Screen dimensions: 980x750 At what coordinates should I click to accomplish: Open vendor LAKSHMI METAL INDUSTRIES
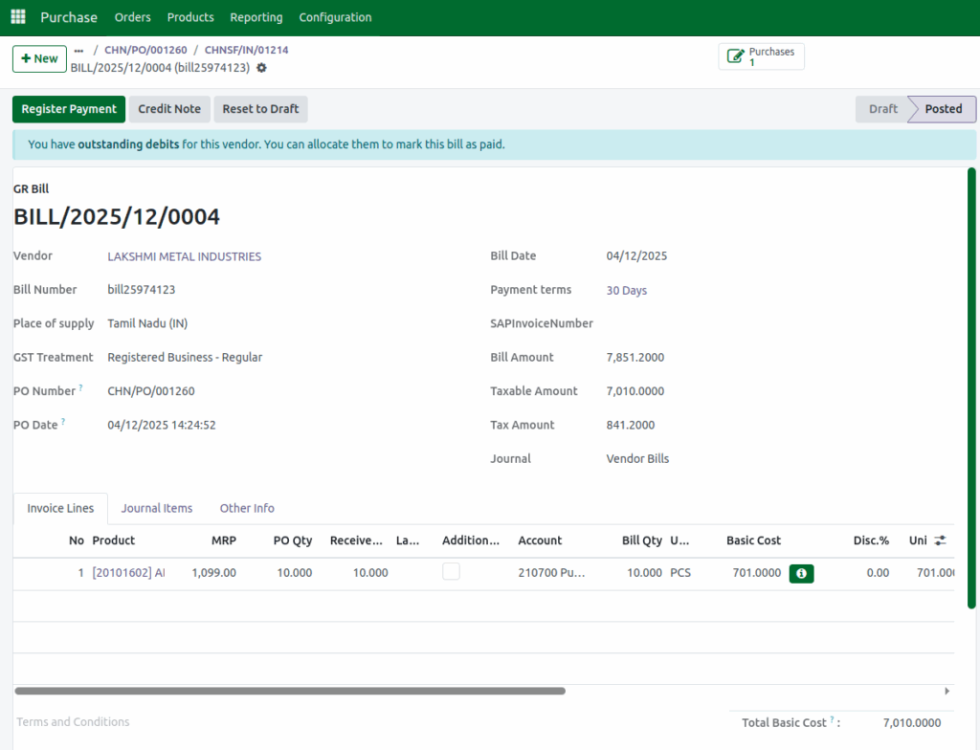[x=184, y=255]
